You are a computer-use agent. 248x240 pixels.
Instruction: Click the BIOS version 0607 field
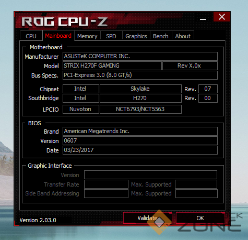(x=140, y=140)
